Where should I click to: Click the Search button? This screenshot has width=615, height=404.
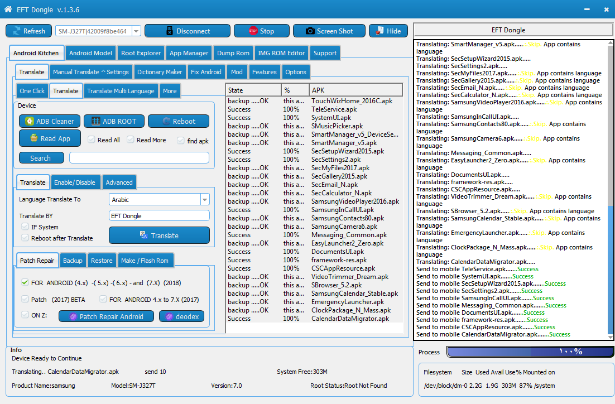point(41,158)
